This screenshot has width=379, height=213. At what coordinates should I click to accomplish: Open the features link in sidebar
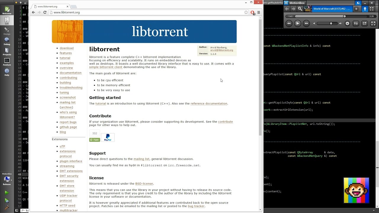coord(66,53)
